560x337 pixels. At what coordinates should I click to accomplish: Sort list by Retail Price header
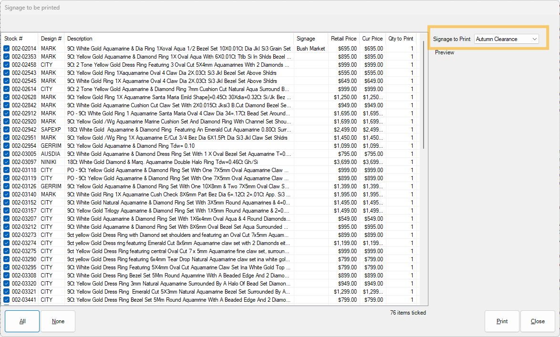343,39
